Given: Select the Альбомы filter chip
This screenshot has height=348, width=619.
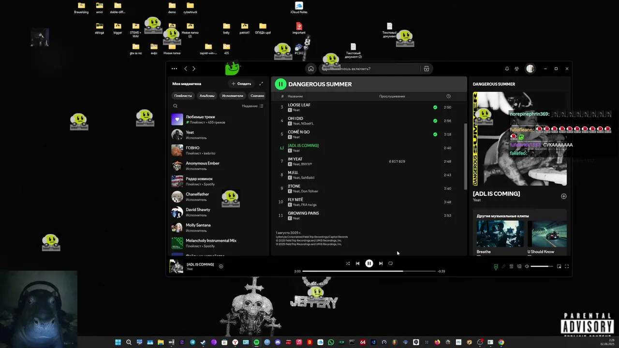Looking at the screenshot, I should tap(207, 96).
